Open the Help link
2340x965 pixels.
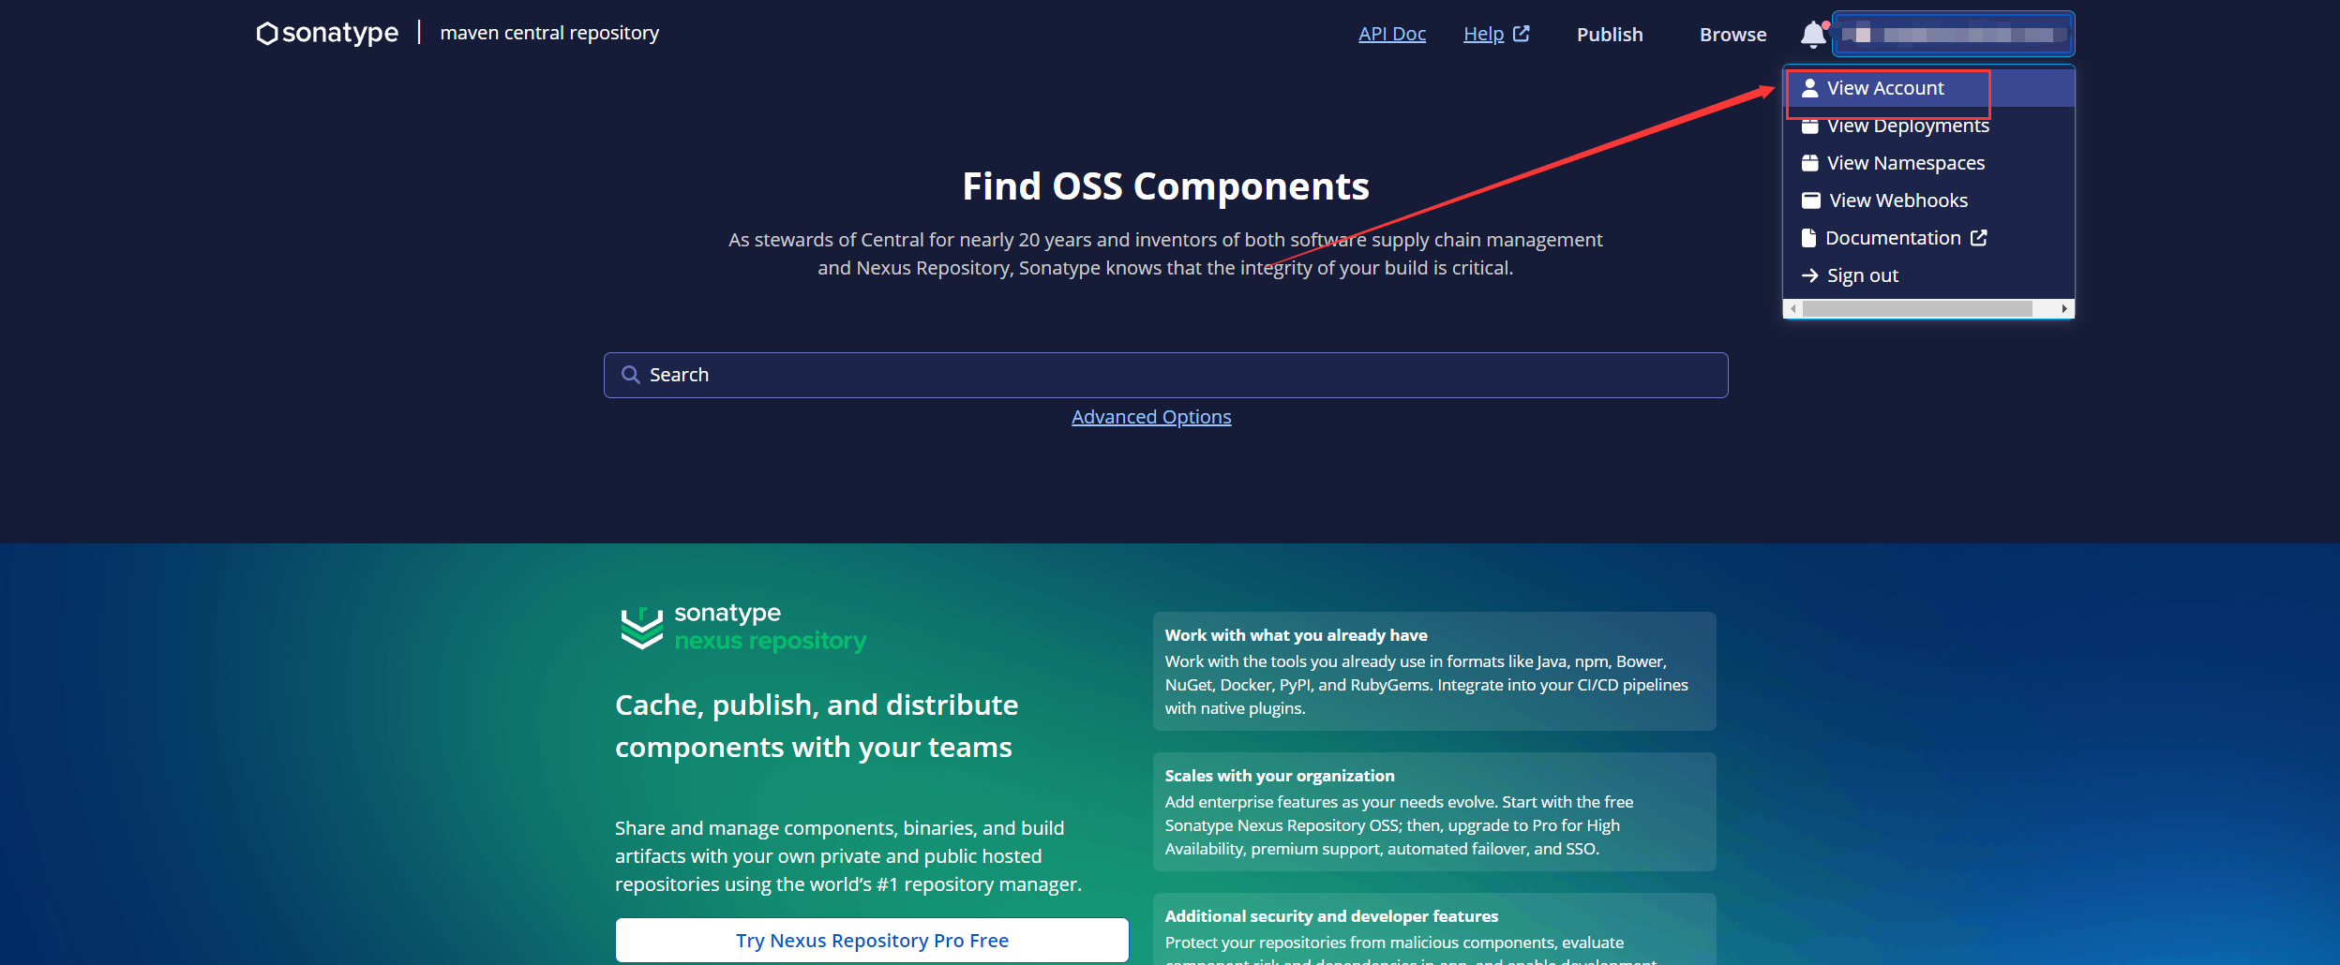pyautogui.click(x=1484, y=34)
